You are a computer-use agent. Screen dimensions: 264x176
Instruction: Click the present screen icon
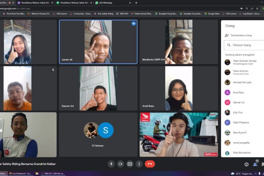(x=130, y=164)
